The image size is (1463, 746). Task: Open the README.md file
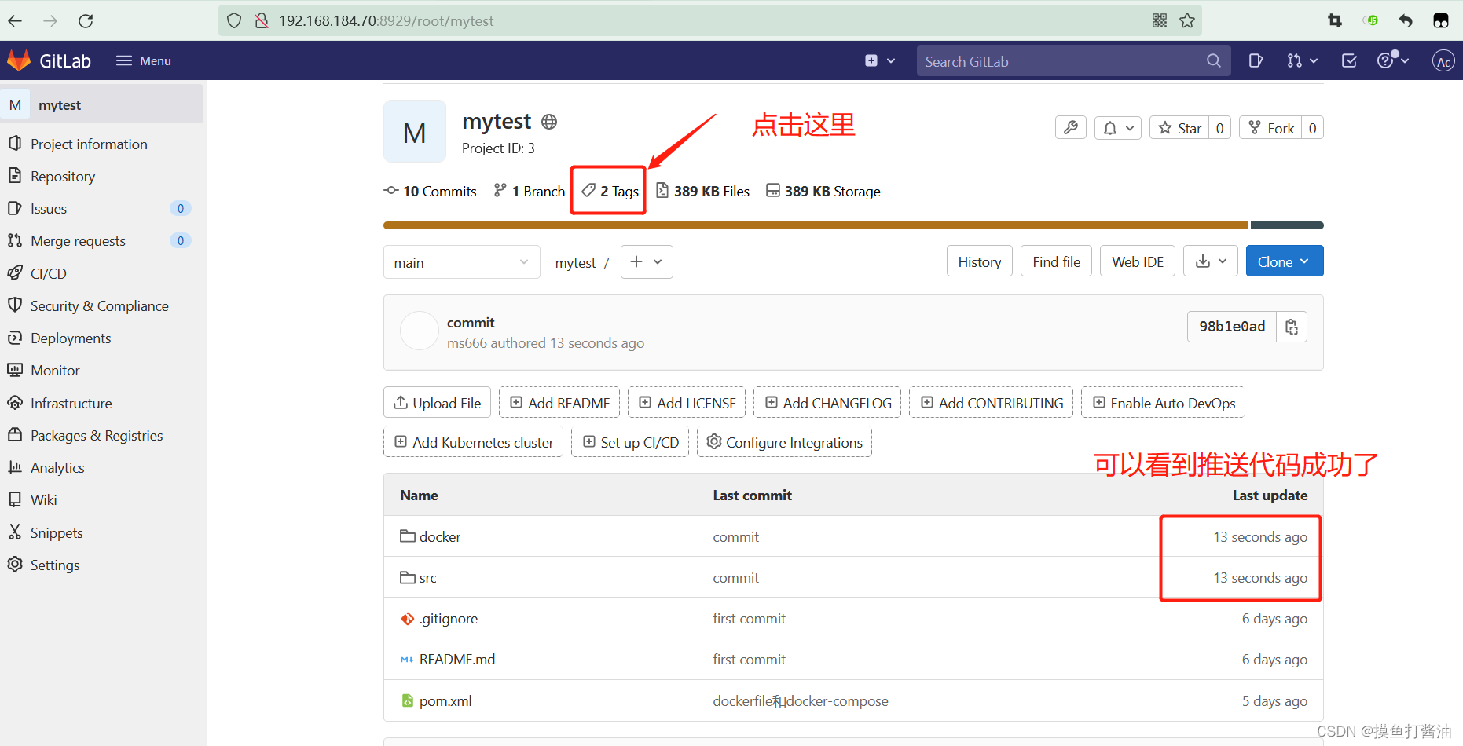pos(457,659)
